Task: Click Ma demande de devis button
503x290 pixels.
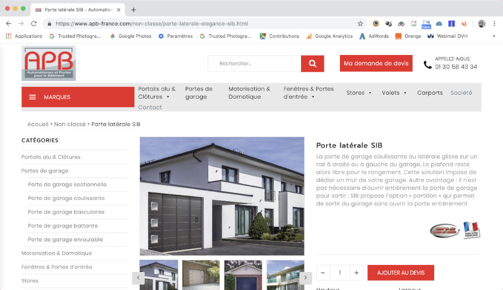Action: coord(376,63)
